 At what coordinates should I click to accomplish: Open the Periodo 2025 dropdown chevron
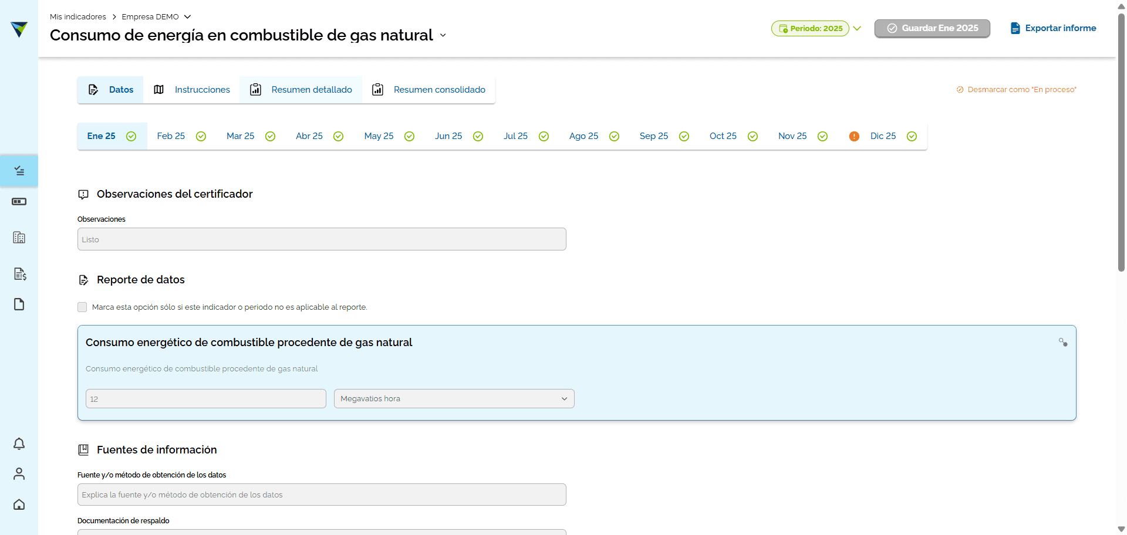click(x=857, y=28)
